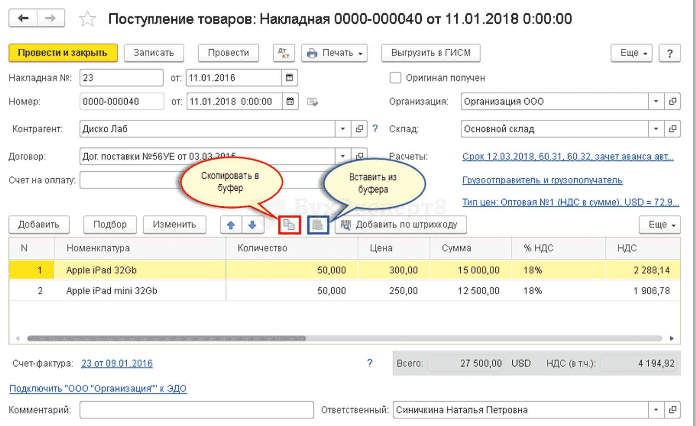The image size is (696, 426).
Task: Show accounting entries Дт/Кт icon
Action: pyautogui.click(x=284, y=53)
